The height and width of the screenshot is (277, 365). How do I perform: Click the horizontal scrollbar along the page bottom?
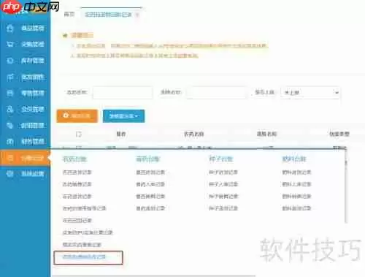[x=154, y=276]
